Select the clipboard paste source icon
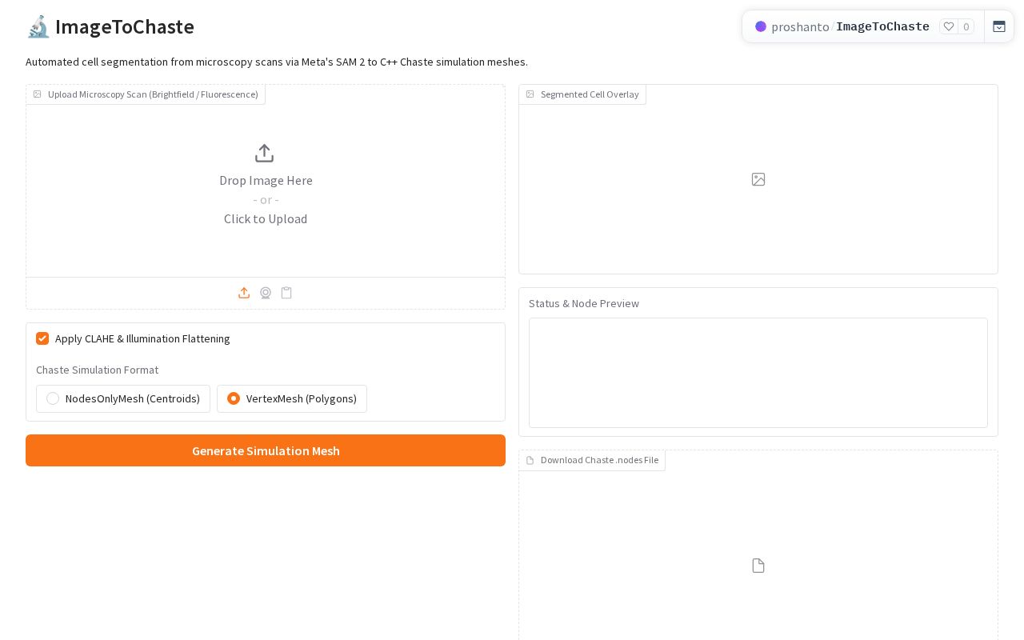 tap(286, 293)
